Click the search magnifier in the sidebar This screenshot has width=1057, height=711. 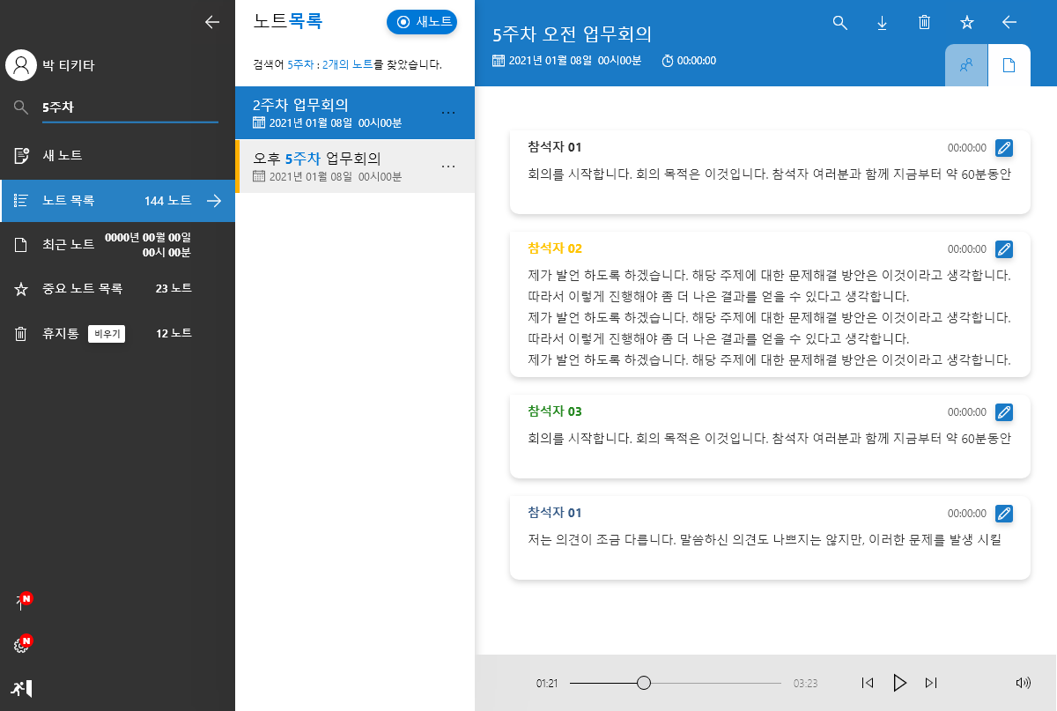(22, 107)
